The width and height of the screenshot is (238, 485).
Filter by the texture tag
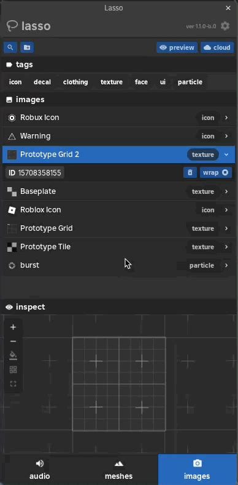pyautogui.click(x=112, y=82)
